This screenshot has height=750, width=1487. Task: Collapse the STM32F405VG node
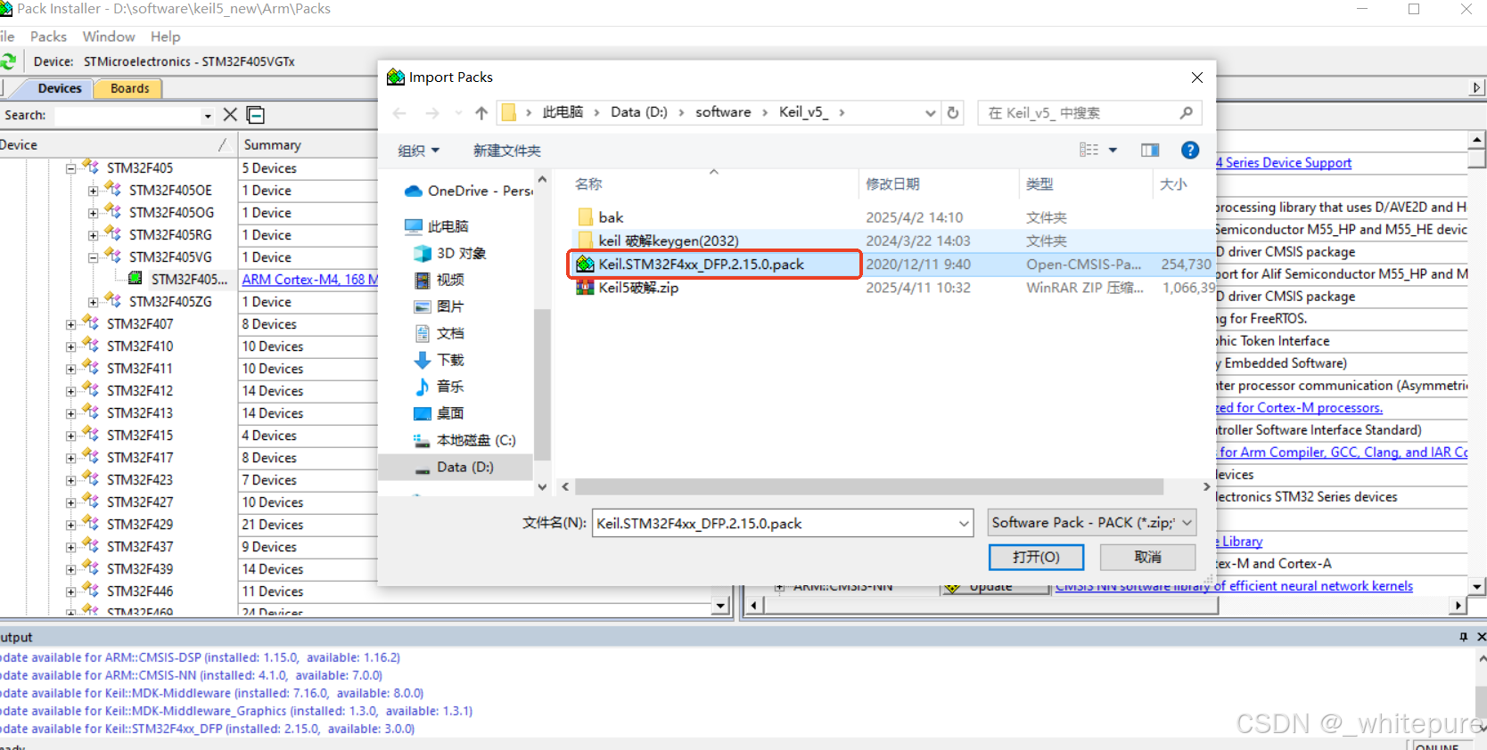point(93,257)
